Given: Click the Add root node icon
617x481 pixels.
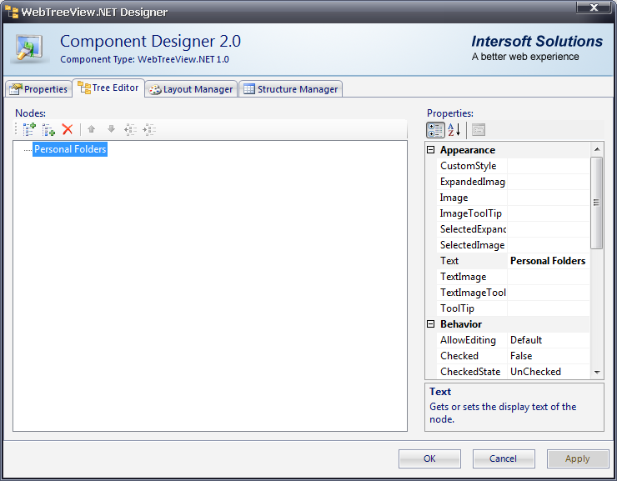Looking at the screenshot, I should point(29,129).
